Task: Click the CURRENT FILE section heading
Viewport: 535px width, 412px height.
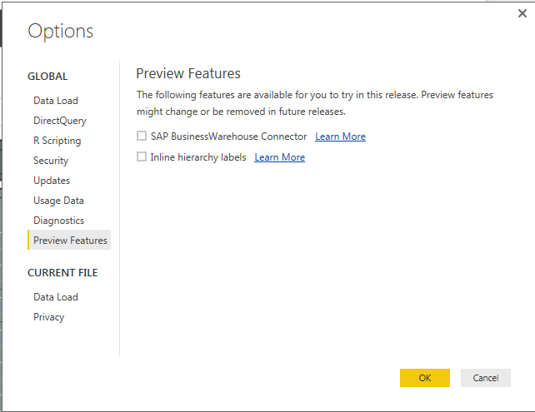Action: point(62,273)
